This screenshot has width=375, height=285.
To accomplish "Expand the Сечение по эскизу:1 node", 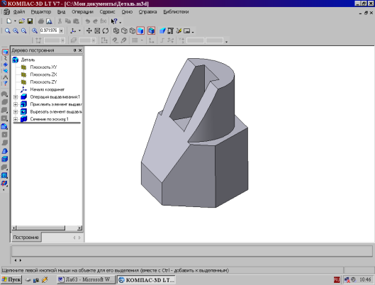I will [x=16, y=119].
